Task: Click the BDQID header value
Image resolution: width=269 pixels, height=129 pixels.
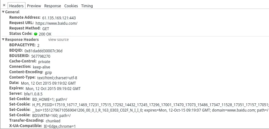Action: tap(43, 51)
